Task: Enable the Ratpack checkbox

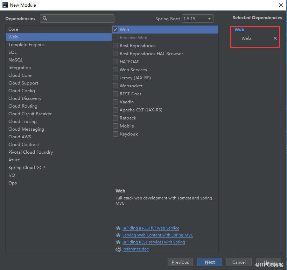Action: pyautogui.click(x=115, y=118)
